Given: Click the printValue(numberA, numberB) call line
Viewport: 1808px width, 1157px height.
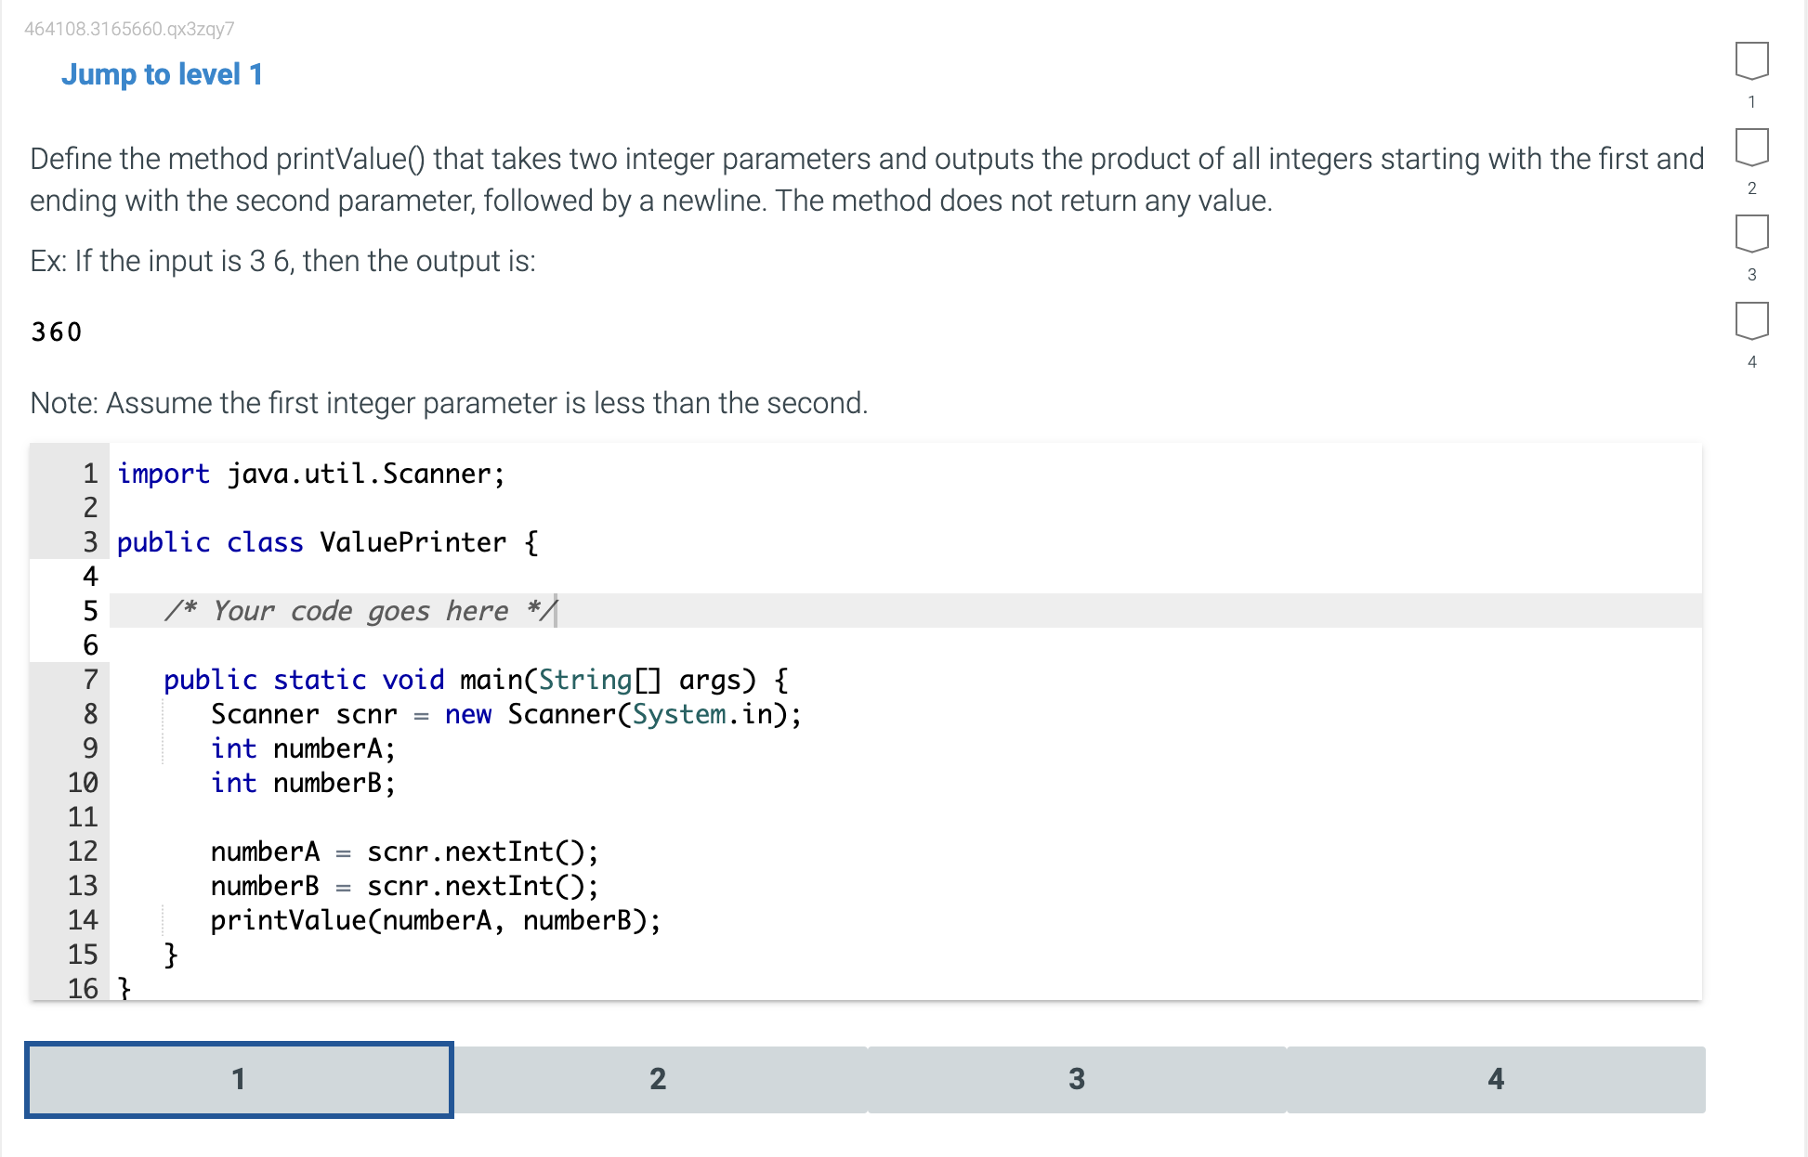Looking at the screenshot, I should tap(435, 920).
